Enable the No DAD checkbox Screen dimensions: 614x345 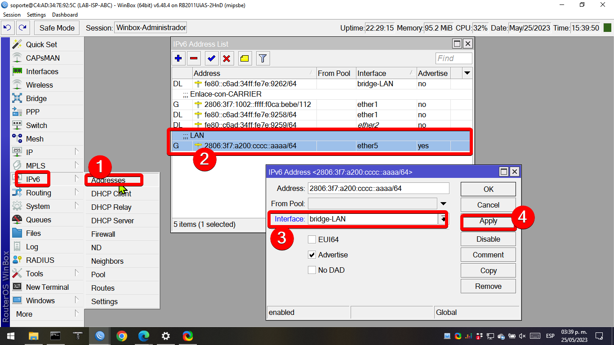click(312, 270)
